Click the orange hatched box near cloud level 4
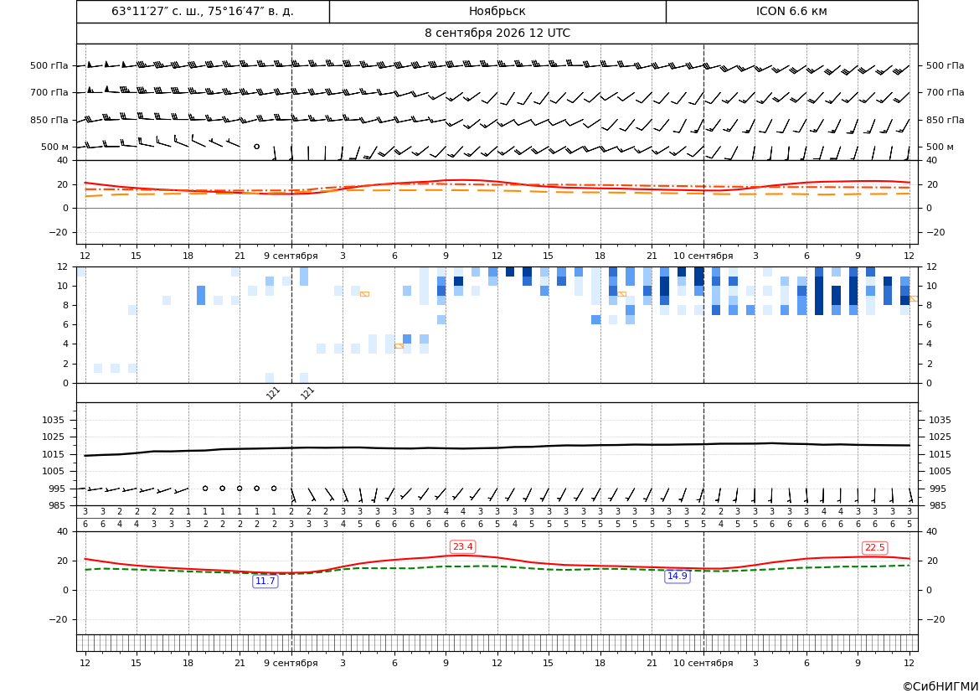Image resolution: width=979 pixels, height=693 pixels. (399, 345)
